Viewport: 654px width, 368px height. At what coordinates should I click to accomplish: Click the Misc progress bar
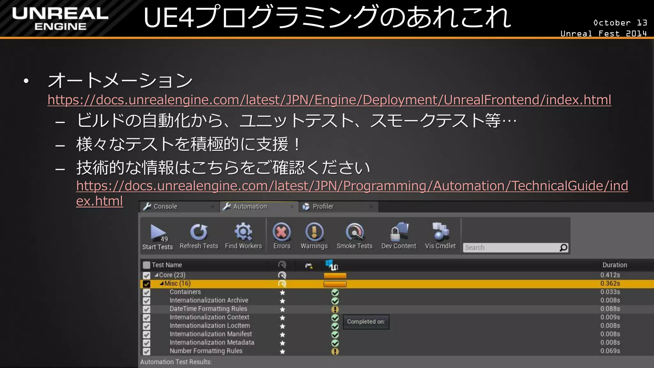(x=335, y=284)
